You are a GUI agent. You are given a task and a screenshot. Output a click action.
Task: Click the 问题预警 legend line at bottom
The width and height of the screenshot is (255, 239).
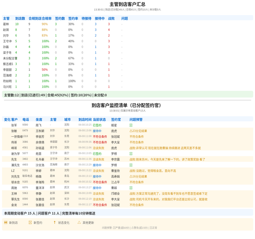130,228
